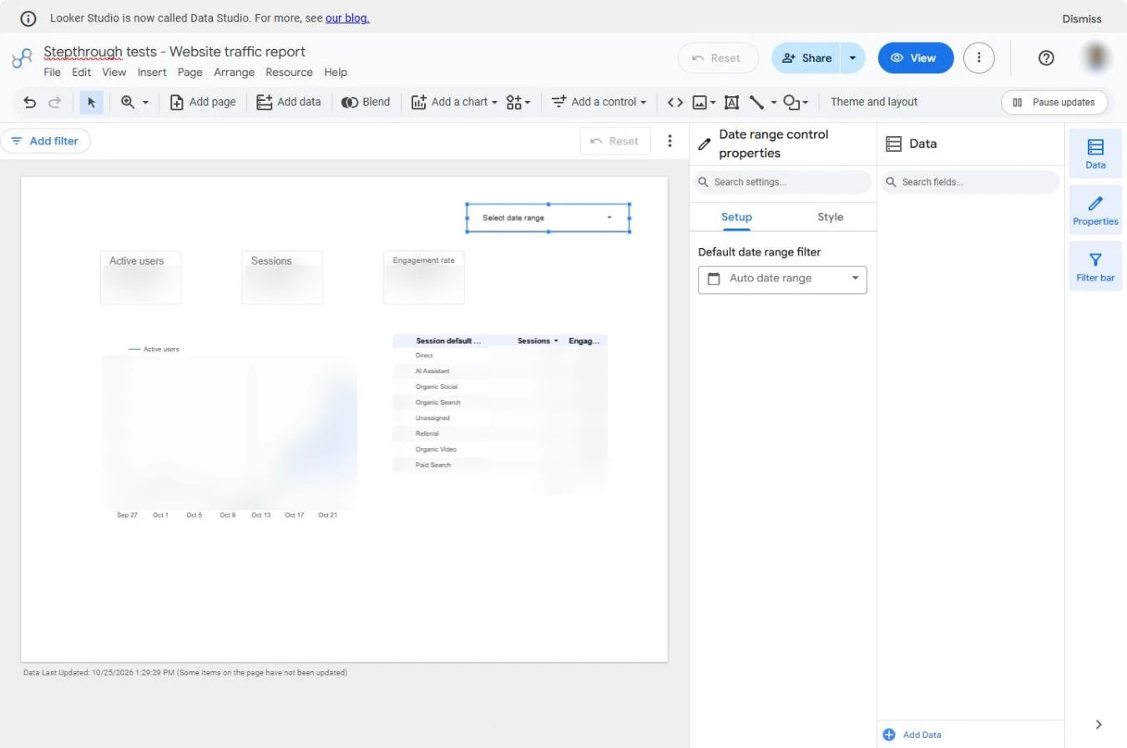Switch to the Style tab

[x=830, y=217]
